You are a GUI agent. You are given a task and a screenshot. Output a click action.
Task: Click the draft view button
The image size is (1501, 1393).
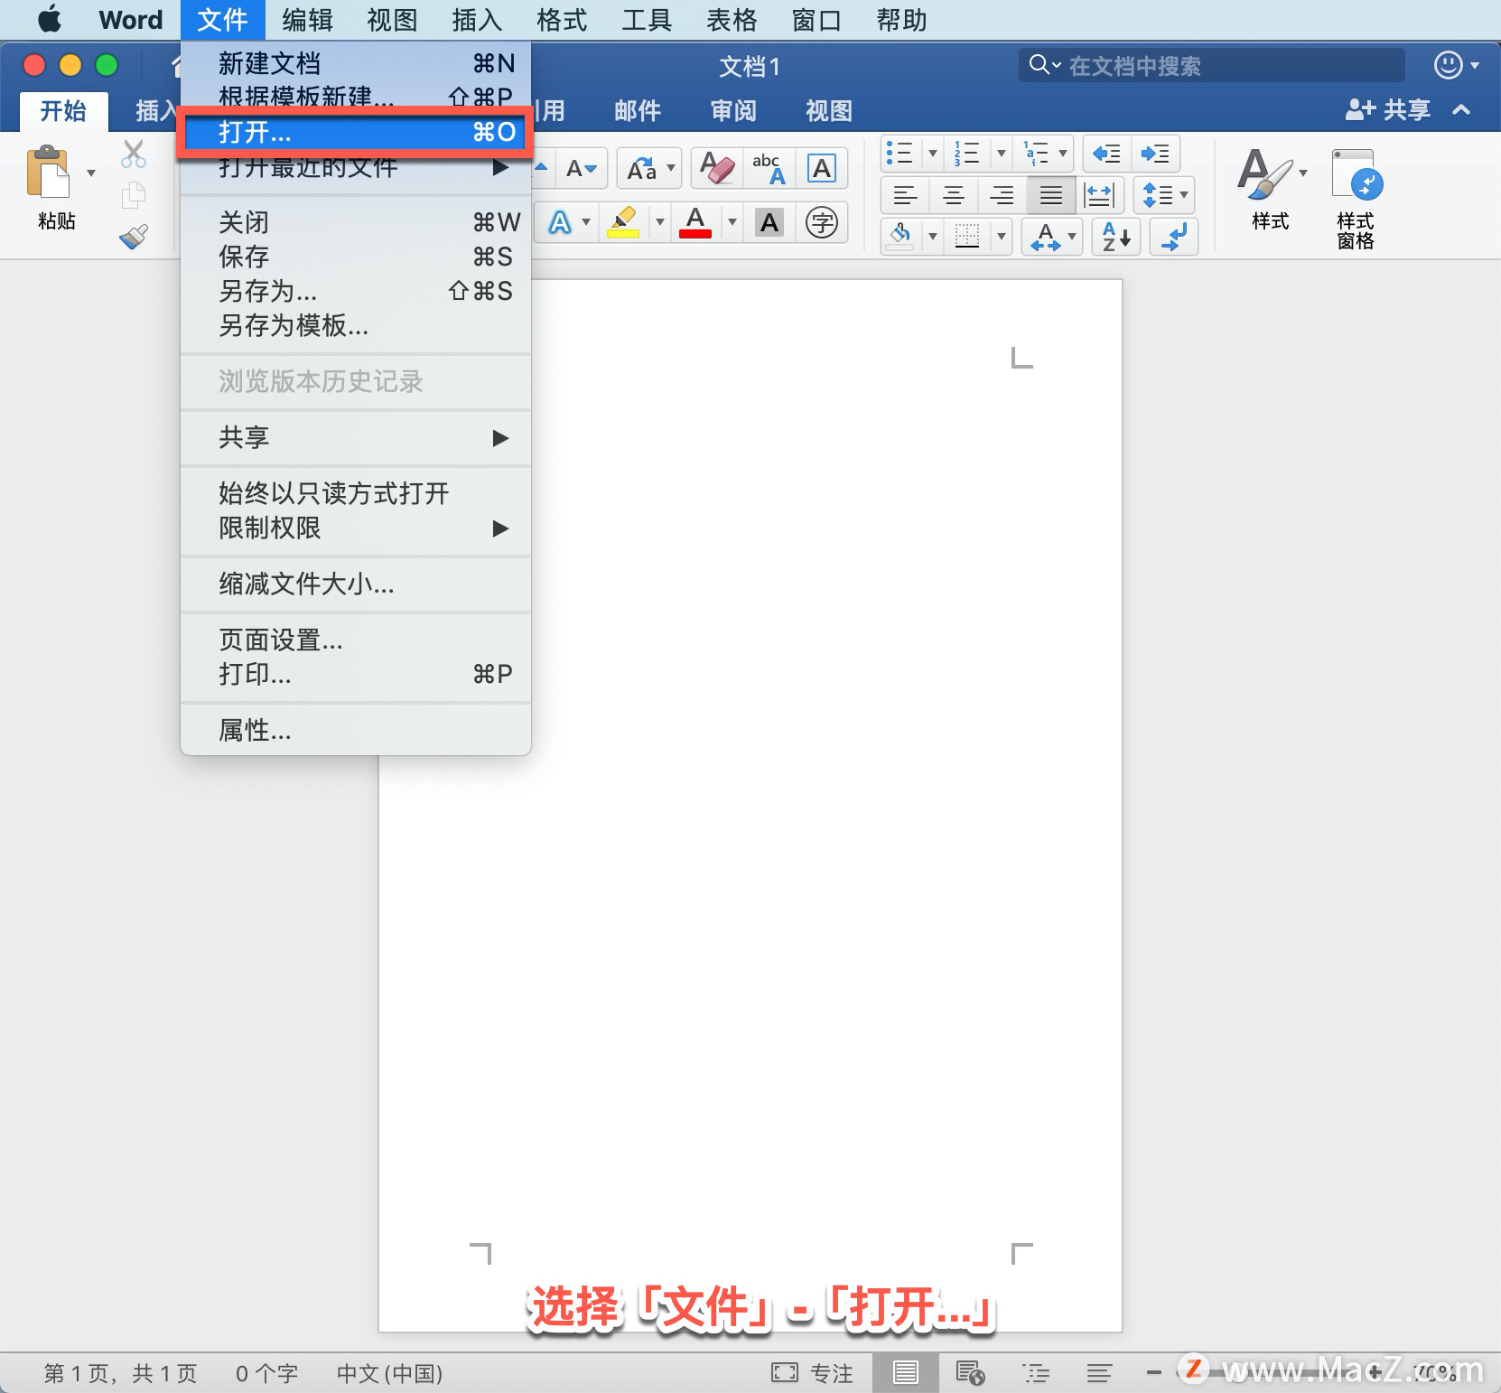(1099, 1373)
